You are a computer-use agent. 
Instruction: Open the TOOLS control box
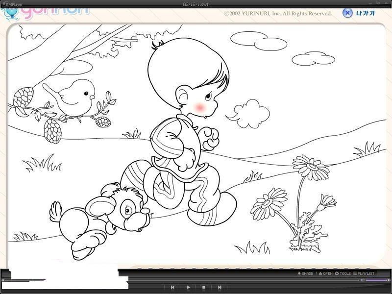point(343,273)
